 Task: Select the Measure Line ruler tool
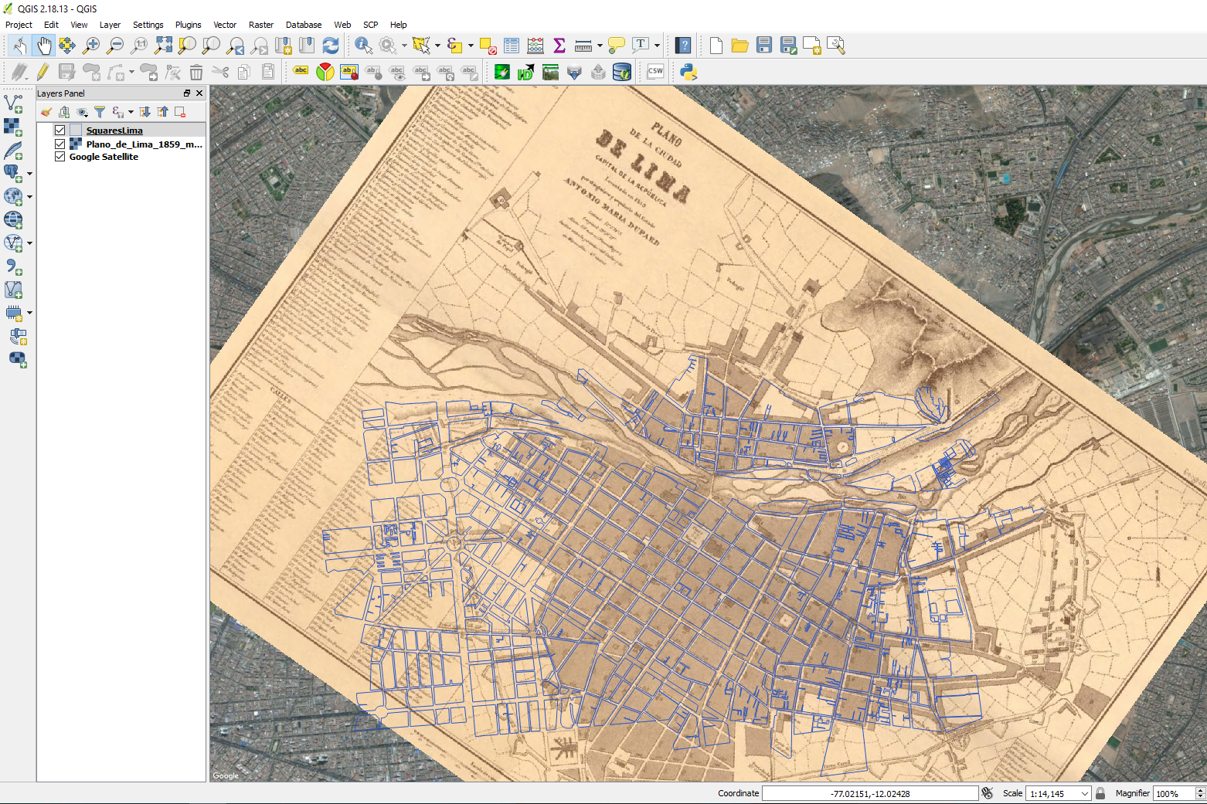click(583, 46)
